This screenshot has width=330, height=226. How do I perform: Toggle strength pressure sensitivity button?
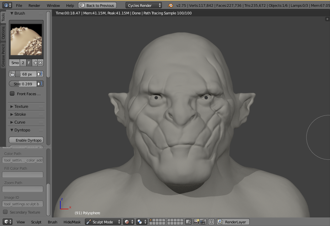coord(40,84)
